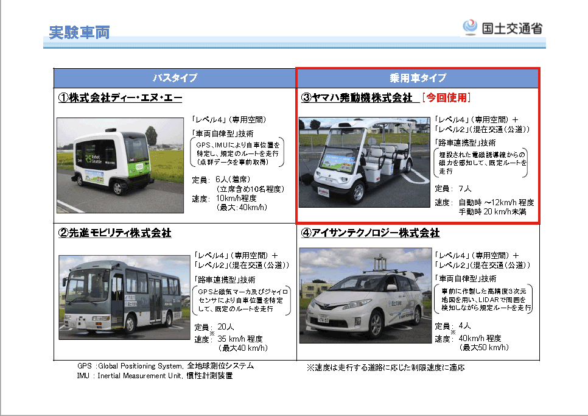Screen dimensions: 588x416
Task: Select the 乗用車タイプ column header
Action: [x=418, y=78]
